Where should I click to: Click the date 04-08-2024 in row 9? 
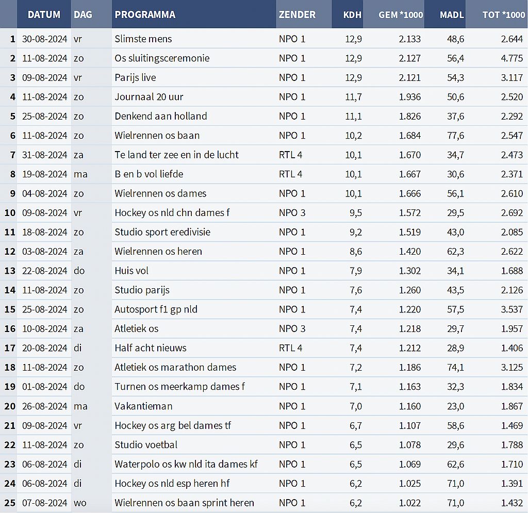[44, 193]
